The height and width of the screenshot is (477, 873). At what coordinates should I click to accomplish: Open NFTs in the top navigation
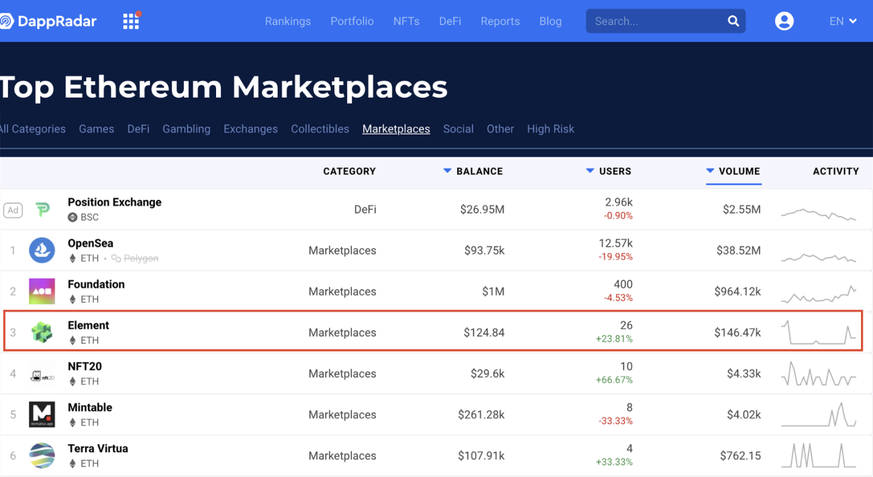coord(406,21)
